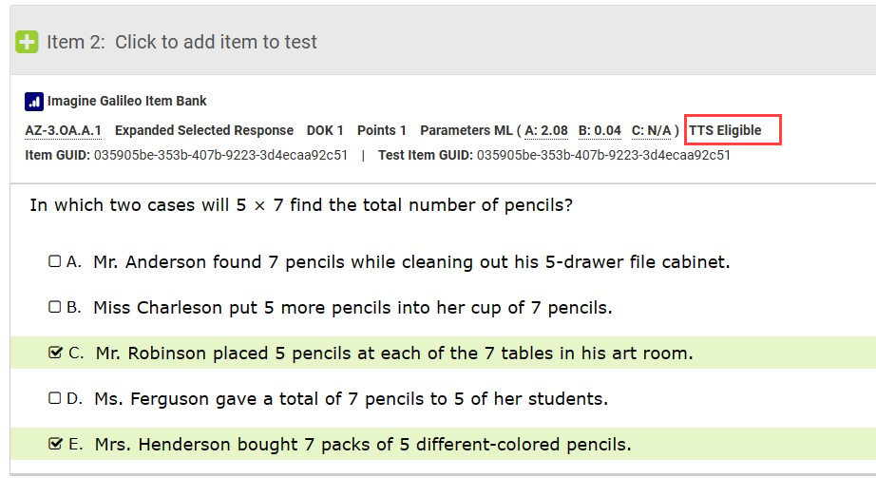Click the green plus add-item icon
Viewport: 876px width, 478px height.
point(27,42)
